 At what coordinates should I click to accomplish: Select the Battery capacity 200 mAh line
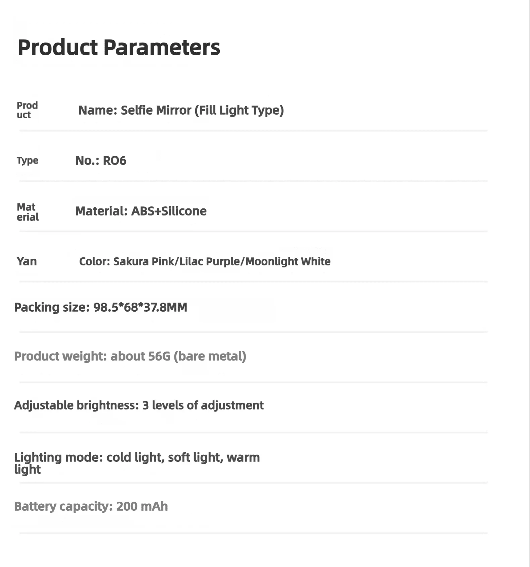pos(91,506)
